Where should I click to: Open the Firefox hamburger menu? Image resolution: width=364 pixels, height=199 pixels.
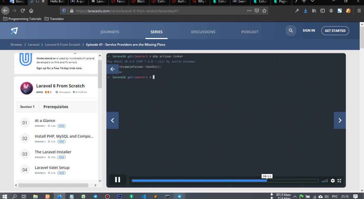coord(359,11)
